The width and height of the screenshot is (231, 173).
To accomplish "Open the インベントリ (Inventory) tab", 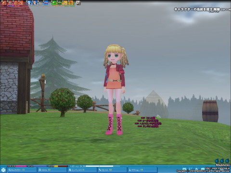I will (82, 170).
